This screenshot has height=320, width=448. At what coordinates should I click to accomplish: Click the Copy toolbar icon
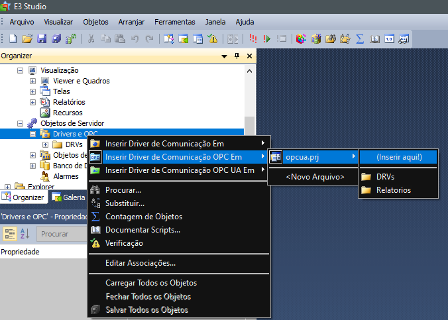[106, 38]
